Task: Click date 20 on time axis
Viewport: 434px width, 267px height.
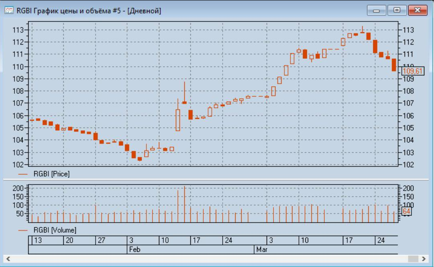Action: [x=69, y=240]
